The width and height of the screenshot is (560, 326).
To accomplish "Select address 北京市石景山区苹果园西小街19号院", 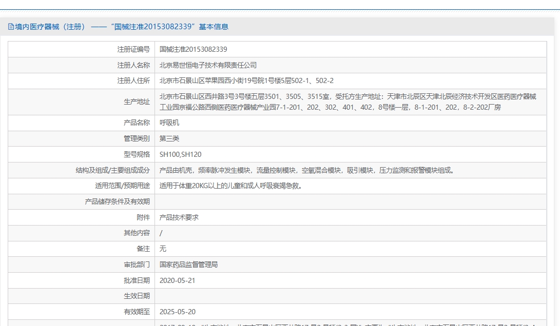I will [246, 80].
